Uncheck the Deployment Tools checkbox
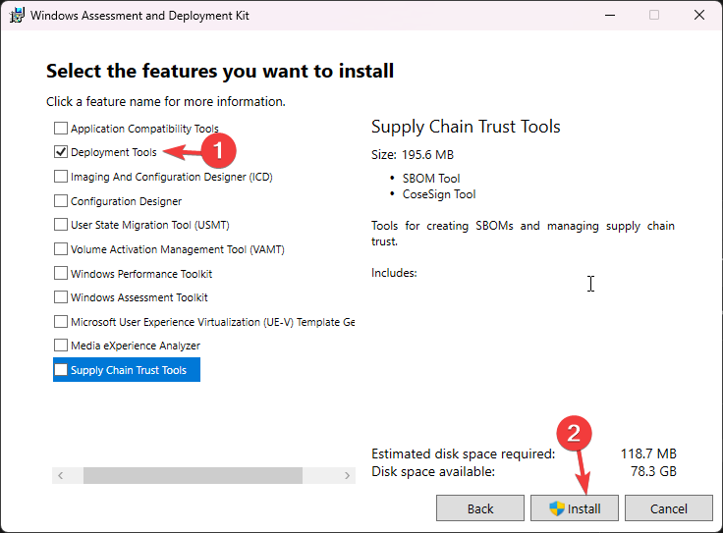The image size is (723, 533). tap(61, 152)
